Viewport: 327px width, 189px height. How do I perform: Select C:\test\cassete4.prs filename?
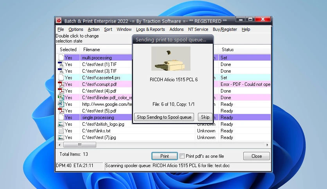(101, 78)
